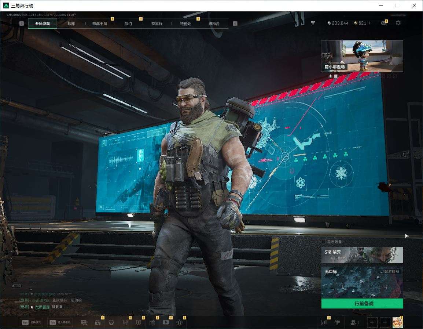The image size is (423, 329).
Task: Check the Wi-Fi network status icon
Action: [x=313, y=23]
